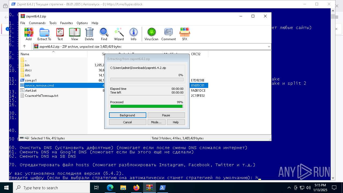Viewport: 343px width, 193px height.
Task: Sort by the CRC32 column header
Action: (198, 54)
